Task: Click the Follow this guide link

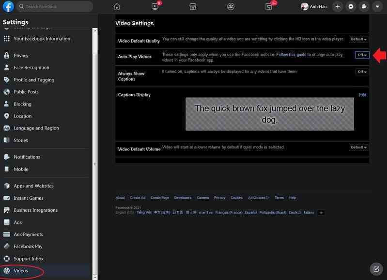Action: coord(291,55)
